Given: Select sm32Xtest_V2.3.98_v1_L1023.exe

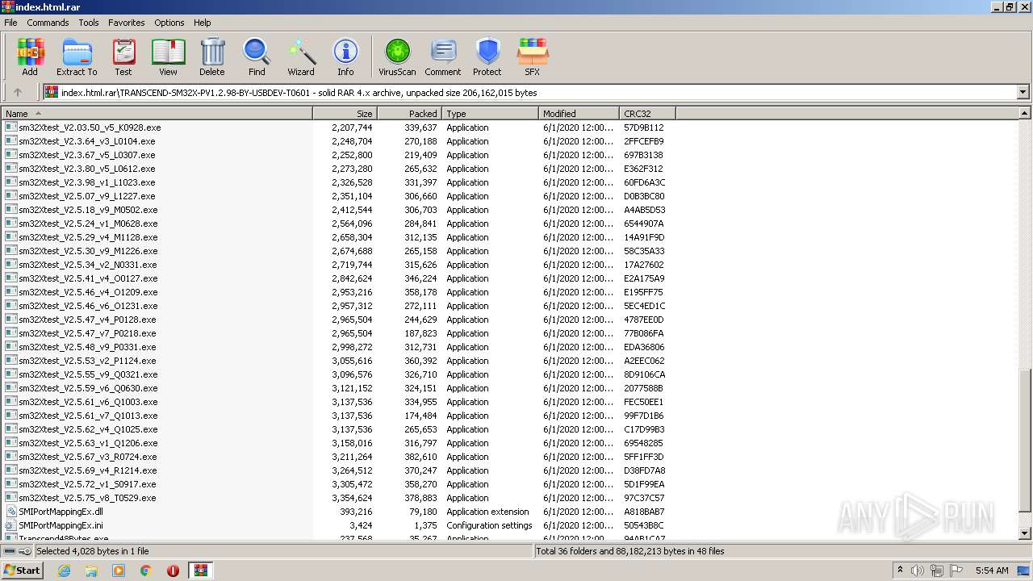Looking at the screenshot, I should pos(87,182).
